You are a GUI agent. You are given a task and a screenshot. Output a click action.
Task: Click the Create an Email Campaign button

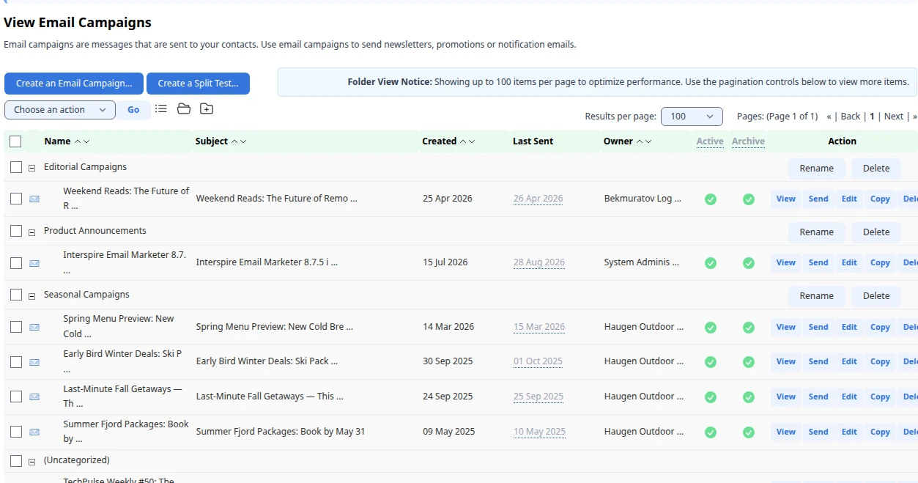pos(74,84)
